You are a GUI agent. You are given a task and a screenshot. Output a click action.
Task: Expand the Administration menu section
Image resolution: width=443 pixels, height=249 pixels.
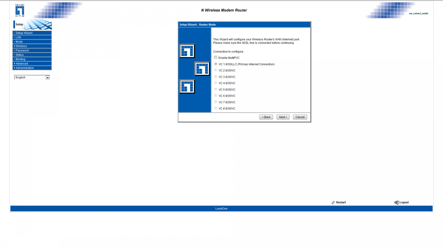(32, 68)
